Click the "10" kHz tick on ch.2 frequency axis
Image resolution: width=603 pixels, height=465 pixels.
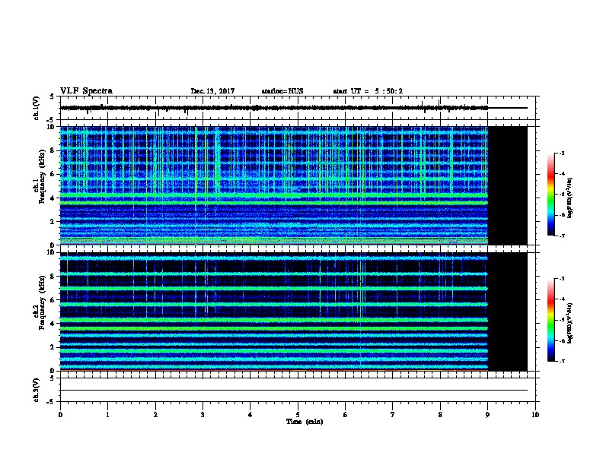(52, 252)
